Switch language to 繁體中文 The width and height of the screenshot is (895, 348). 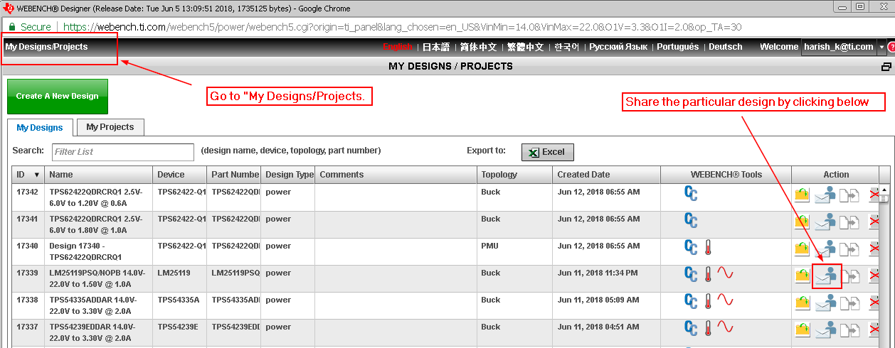pos(525,47)
